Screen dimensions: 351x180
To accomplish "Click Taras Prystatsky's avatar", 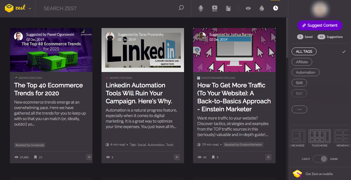I will [x=110, y=37].
